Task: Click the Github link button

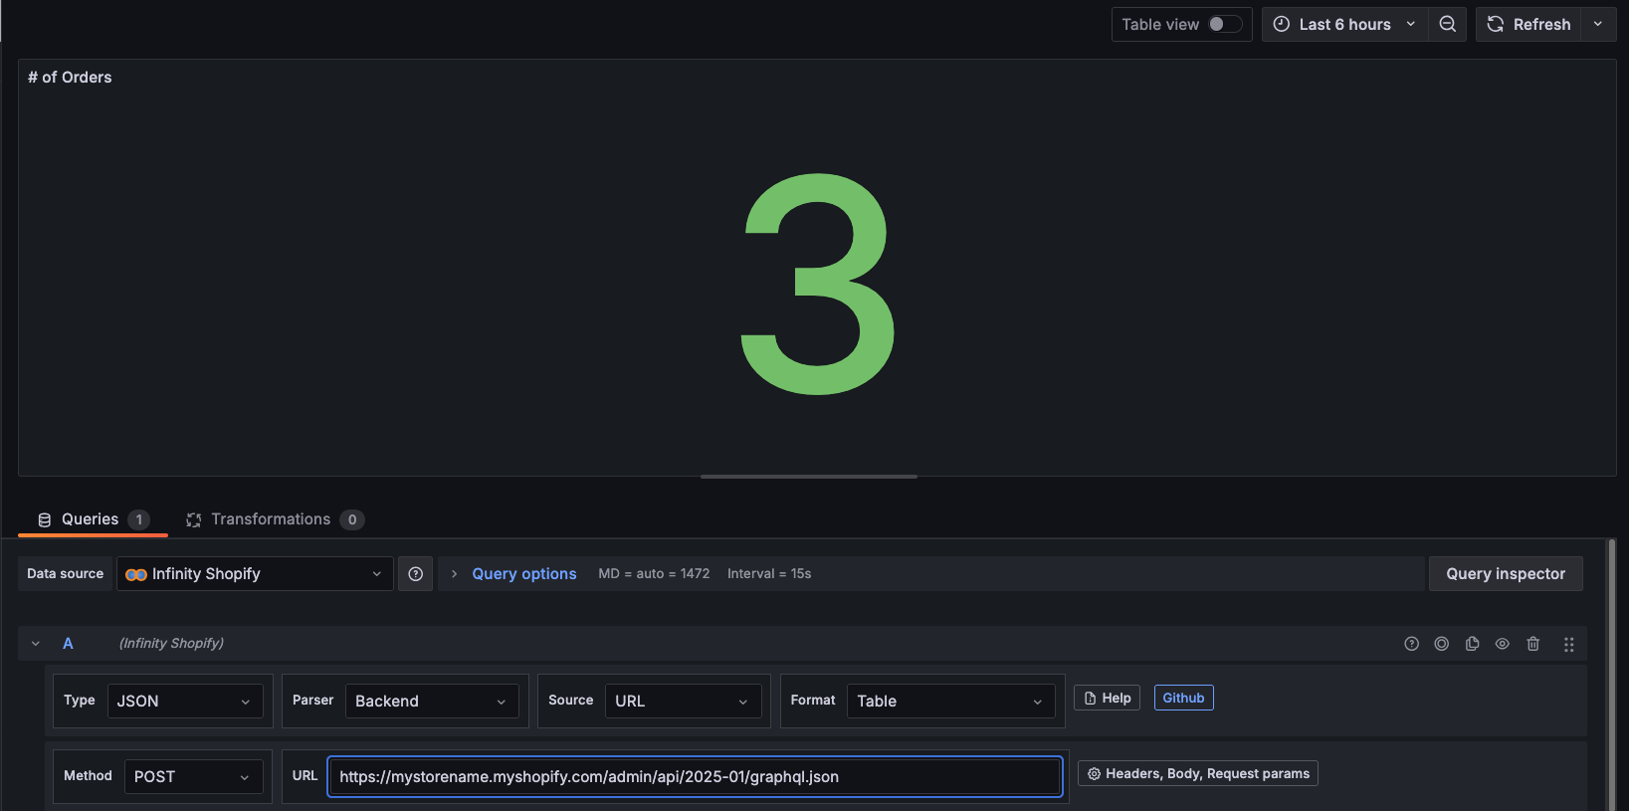Action: tap(1183, 698)
